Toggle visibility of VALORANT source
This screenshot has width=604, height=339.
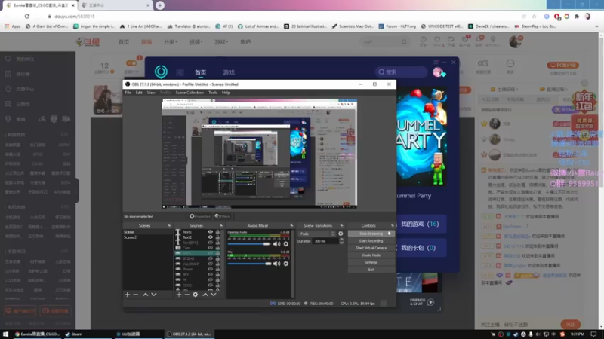pos(211,264)
